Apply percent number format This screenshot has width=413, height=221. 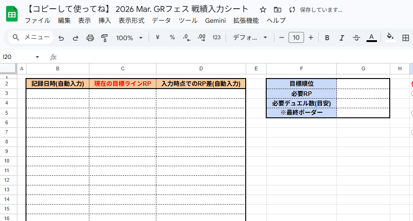pos(172,38)
